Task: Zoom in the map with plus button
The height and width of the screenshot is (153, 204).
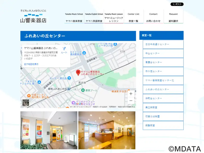Action: point(131,94)
